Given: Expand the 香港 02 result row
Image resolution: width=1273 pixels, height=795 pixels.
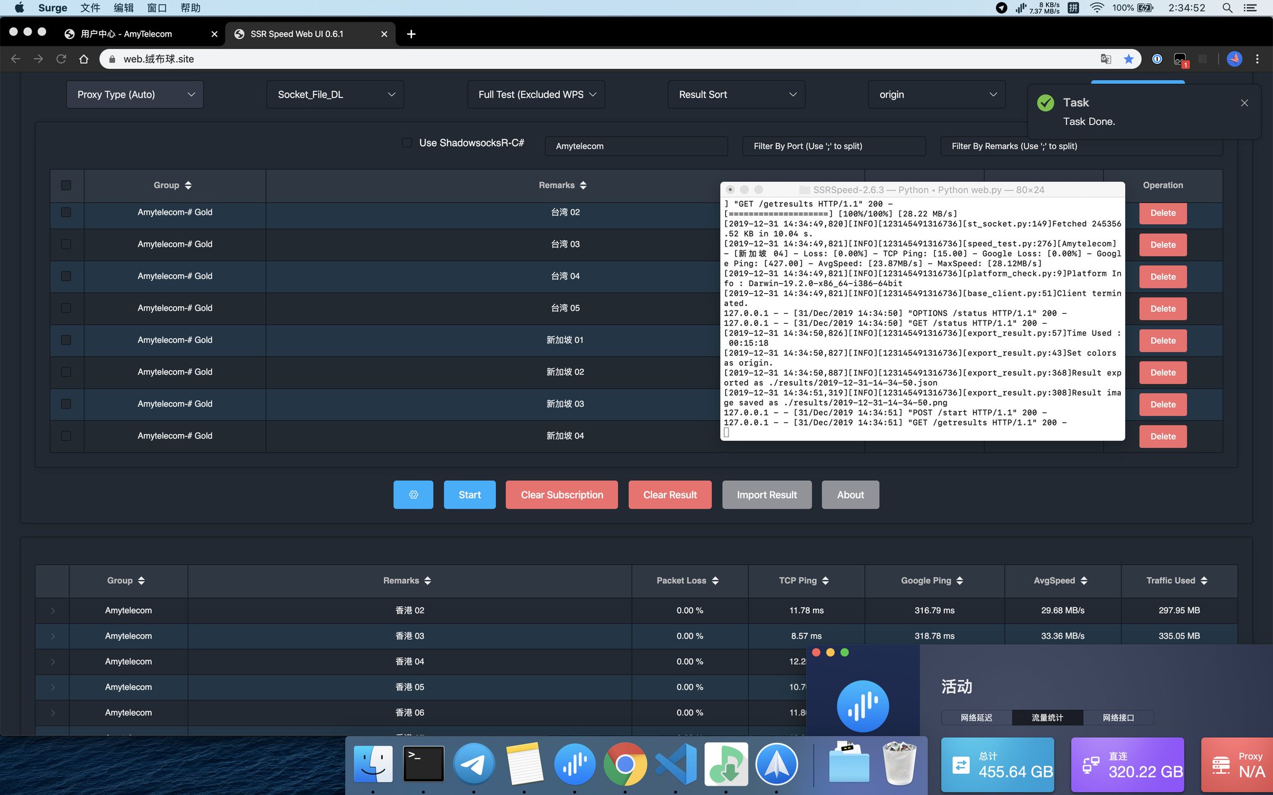Looking at the screenshot, I should tap(53, 611).
